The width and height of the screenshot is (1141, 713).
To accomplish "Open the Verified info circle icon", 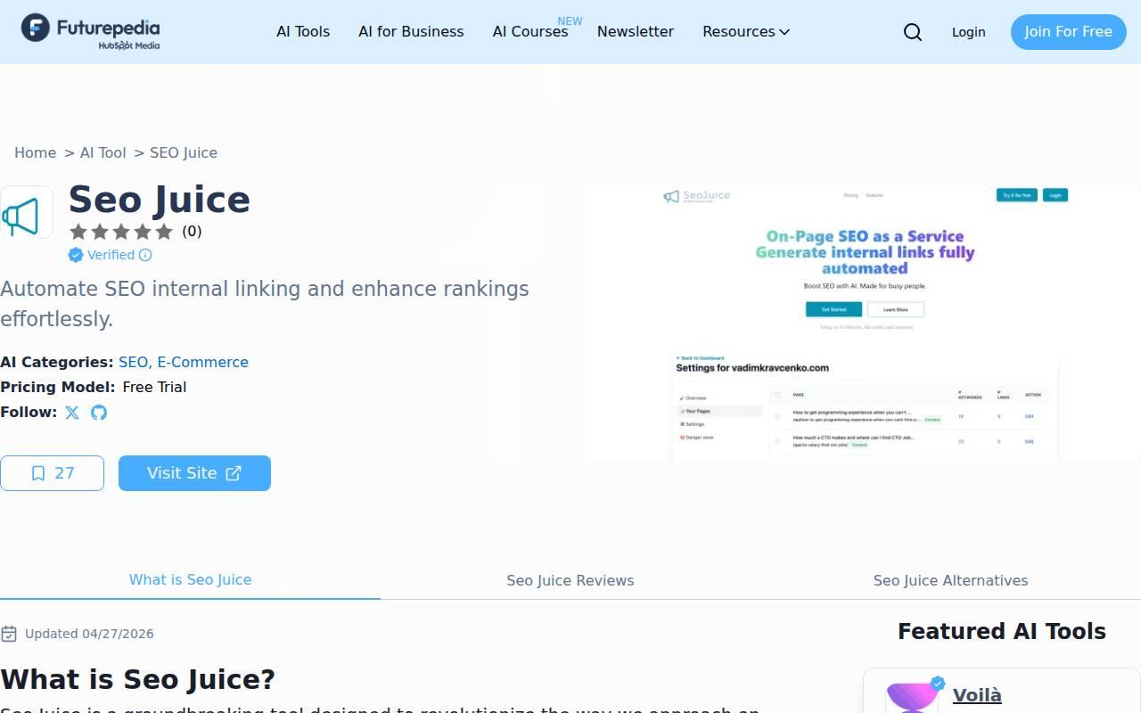I will click(145, 255).
